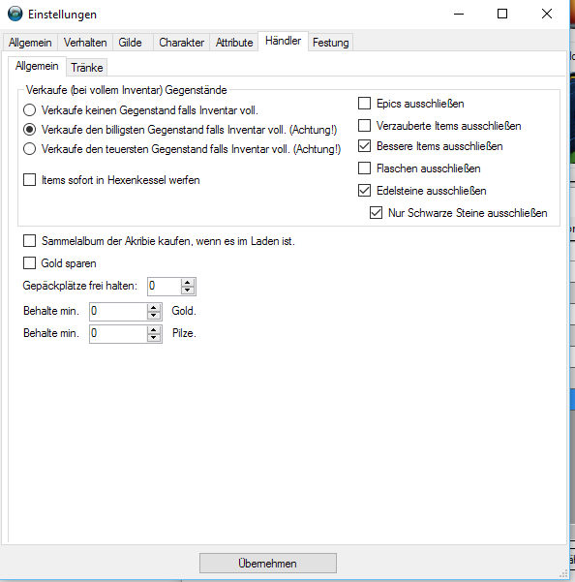Screen dimensions: 575x582
Task: Click the Einstellungen app icon in title bar
Action: [x=15, y=15]
